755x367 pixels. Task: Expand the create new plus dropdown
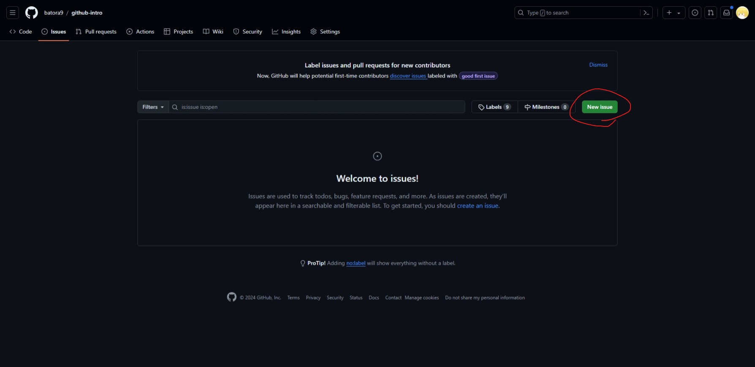[x=673, y=13]
